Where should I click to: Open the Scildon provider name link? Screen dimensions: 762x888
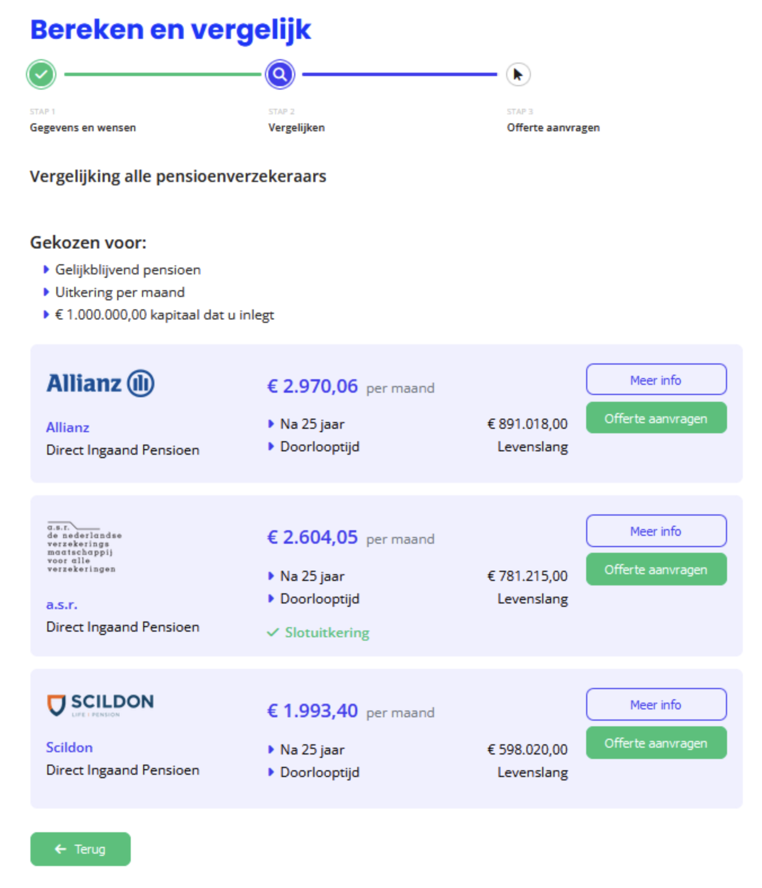click(69, 747)
